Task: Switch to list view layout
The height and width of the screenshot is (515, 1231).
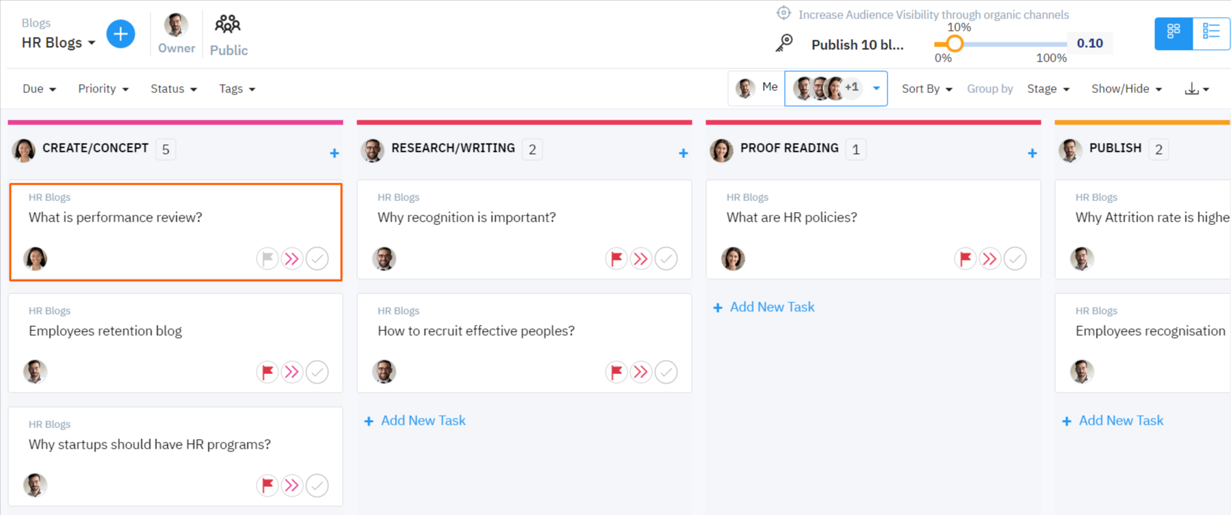Action: pyautogui.click(x=1210, y=32)
